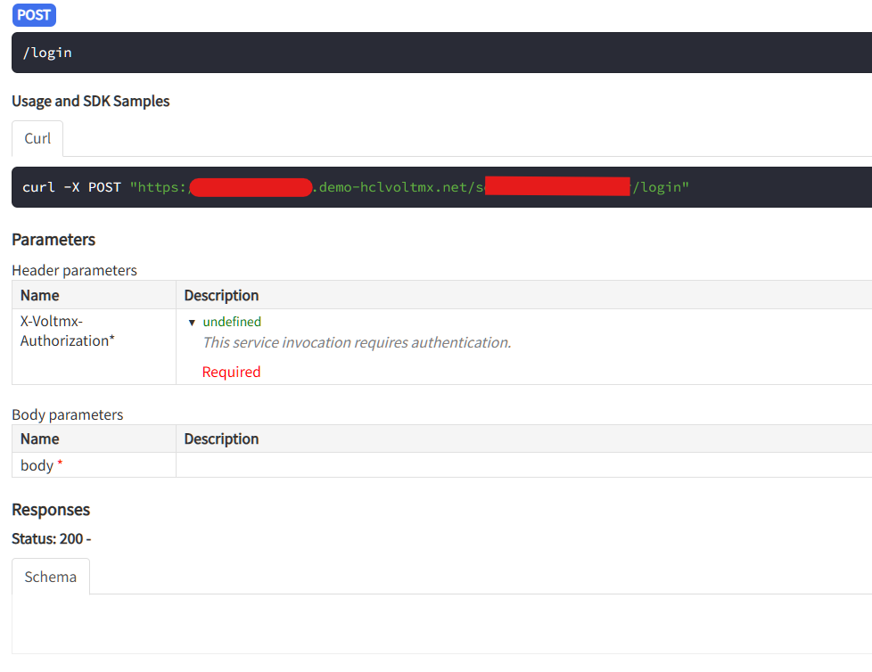Click Name column header in header parameters table
872x672 pixels.
(x=40, y=295)
